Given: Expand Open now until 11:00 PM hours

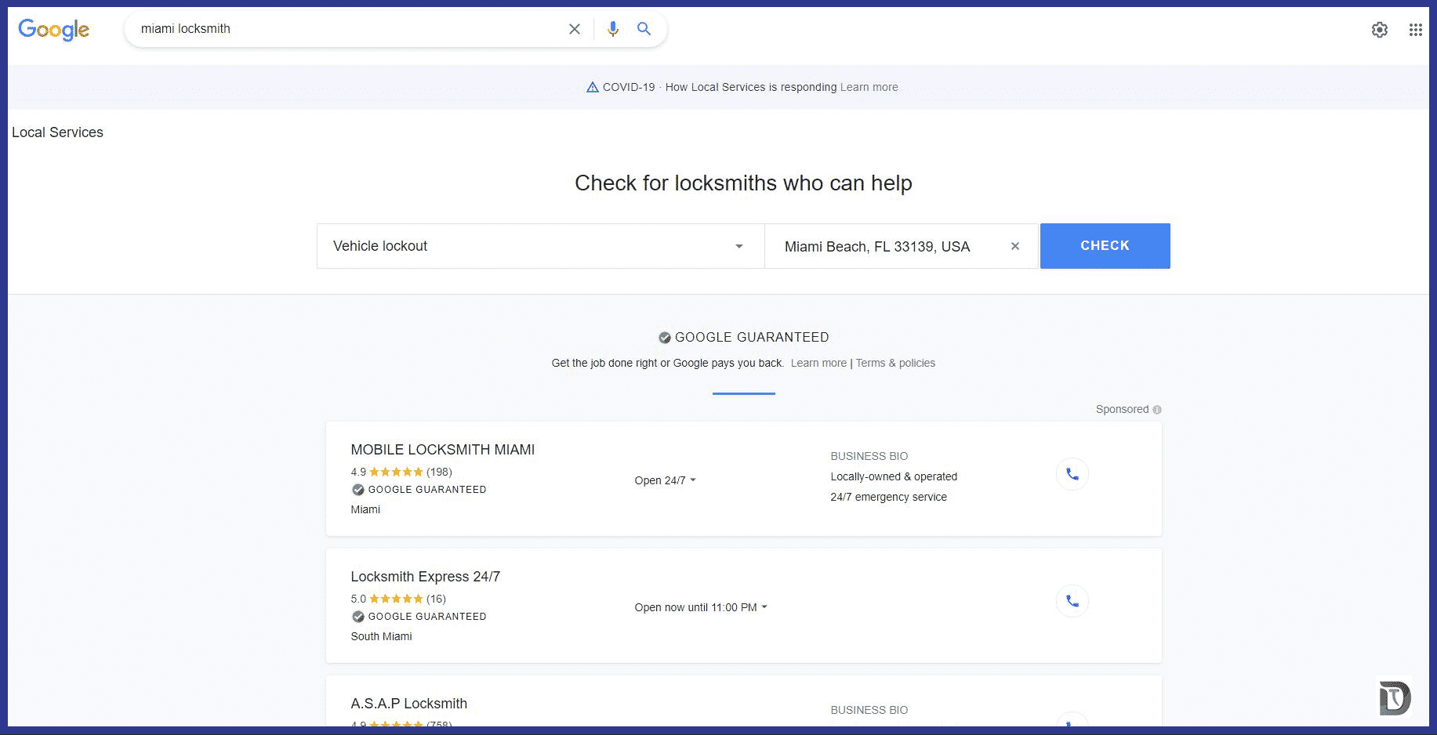Looking at the screenshot, I should point(701,607).
